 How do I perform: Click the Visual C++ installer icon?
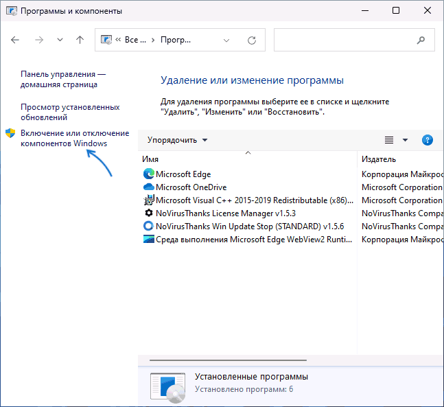pyautogui.click(x=149, y=200)
